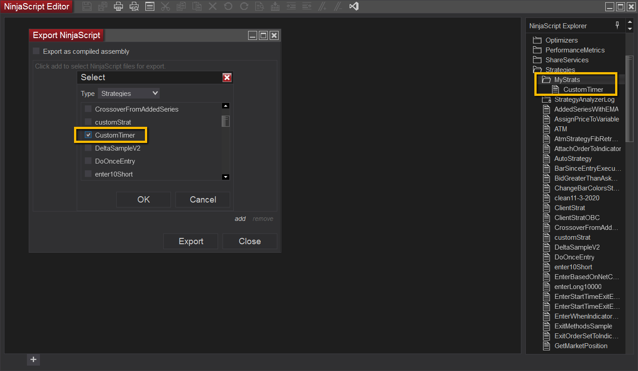
Task: Check the customStrat checkbox in Select dialog
Action: [x=88, y=122]
